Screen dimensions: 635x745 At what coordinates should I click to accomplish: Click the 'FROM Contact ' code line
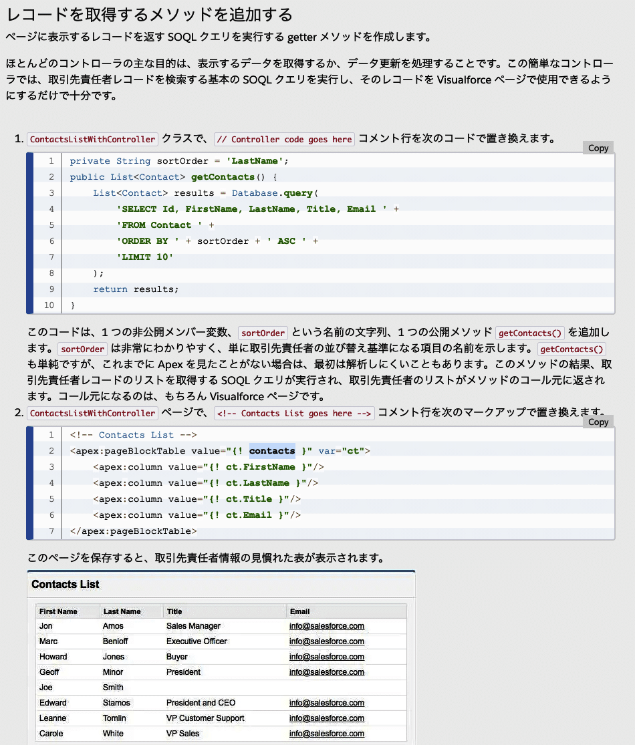click(x=165, y=225)
